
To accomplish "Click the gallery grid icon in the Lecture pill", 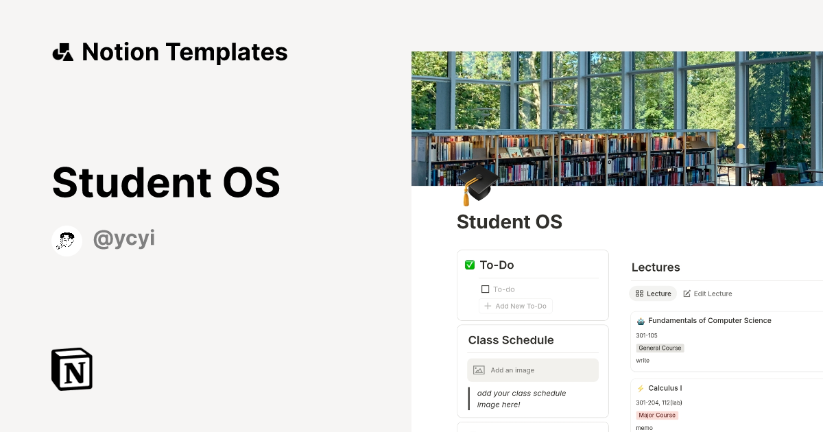I will click(638, 293).
